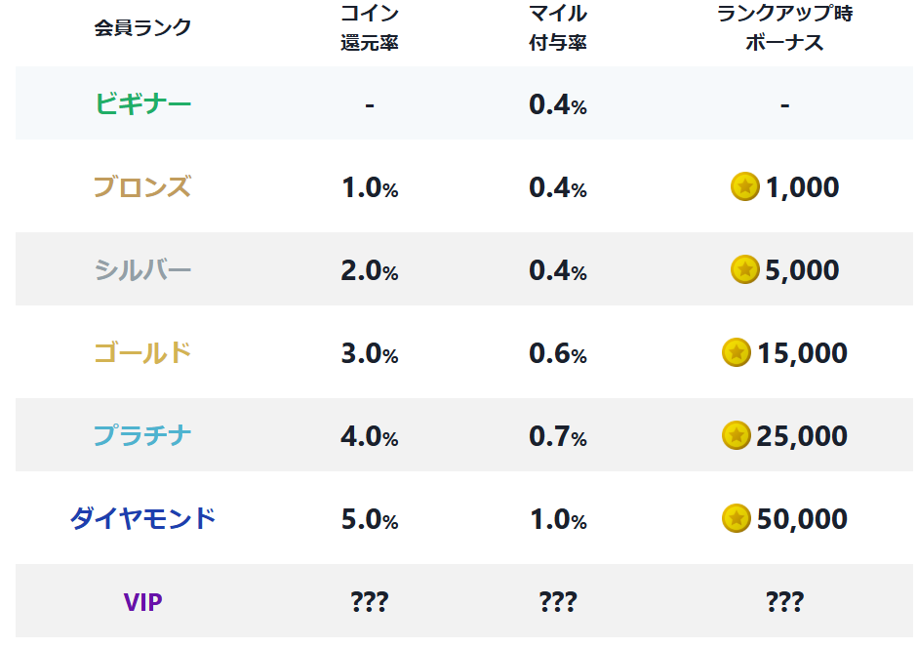Select the ブロンズ rank label
Viewport: 917px width, 647px height.
[x=142, y=187]
